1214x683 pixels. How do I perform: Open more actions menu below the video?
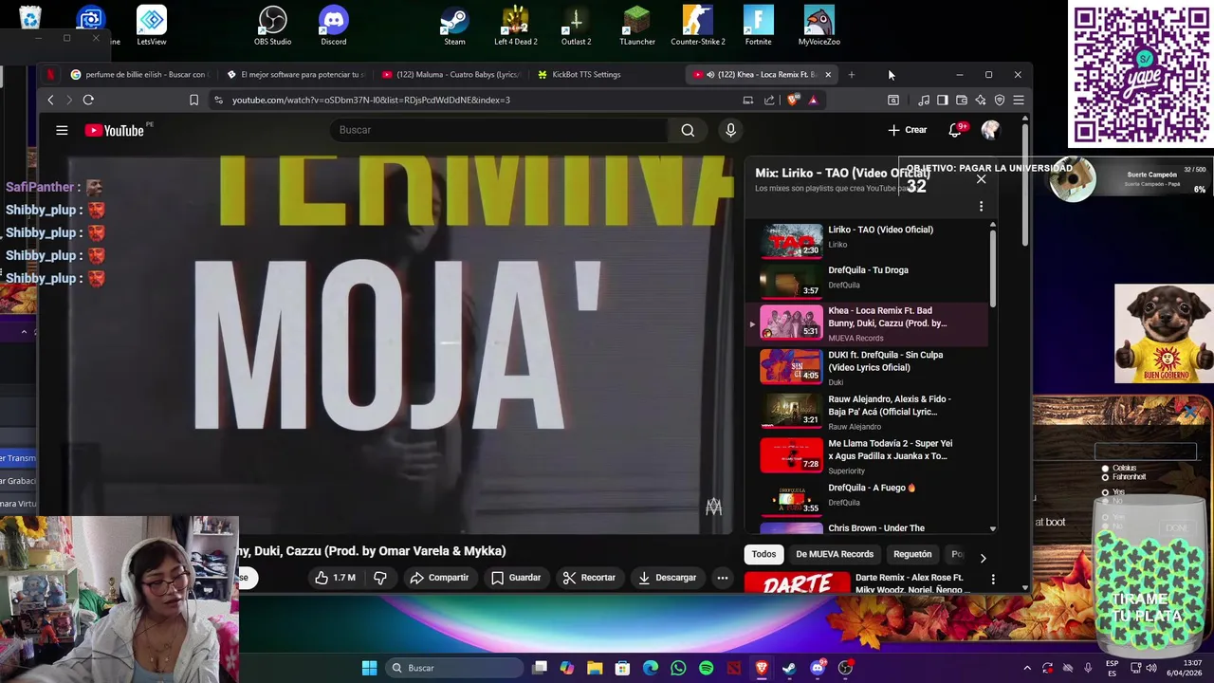[x=722, y=578]
